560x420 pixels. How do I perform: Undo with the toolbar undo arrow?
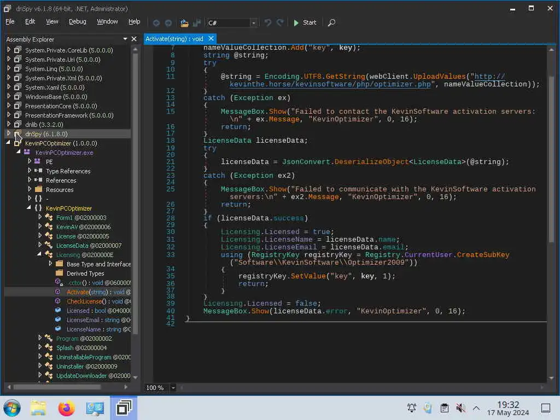point(267,22)
